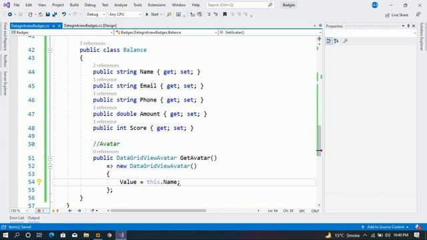Open the Analyze menu
Image resolution: width=427 pixels, height=240 pixels.
coord(121,5)
